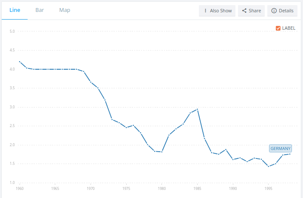Click the 1961 data point on the line
This screenshot has height=198, width=303.
[x=27, y=68]
